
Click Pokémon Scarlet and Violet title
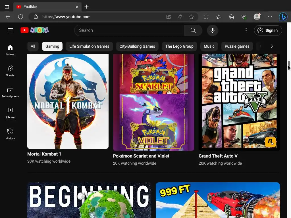click(x=141, y=156)
